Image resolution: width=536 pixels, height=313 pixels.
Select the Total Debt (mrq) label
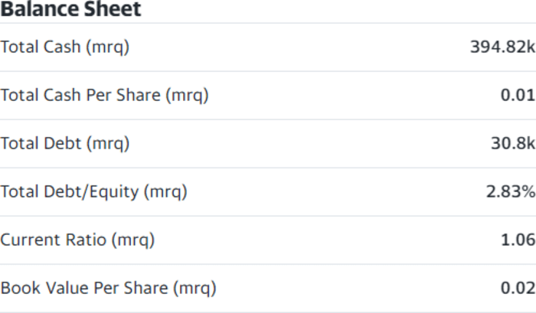[65, 143]
